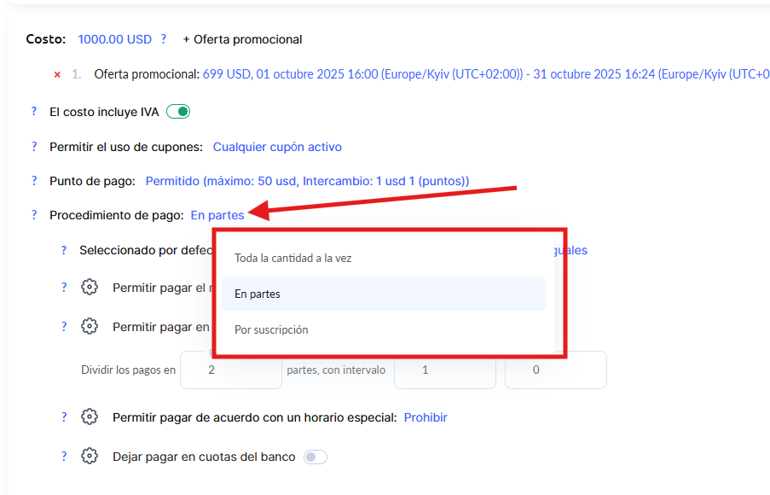The image size is (770, 495).
Task: Click the help icon next to Costo amount
Action: (164, 39)
